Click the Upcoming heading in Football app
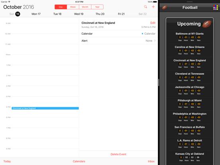 [189, 24]
